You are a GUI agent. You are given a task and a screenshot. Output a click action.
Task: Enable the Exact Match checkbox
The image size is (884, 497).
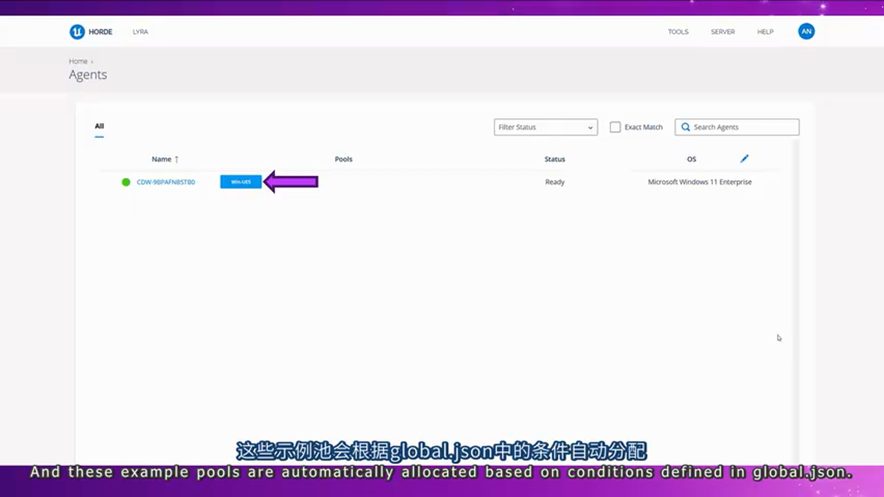tap(615, 127)
